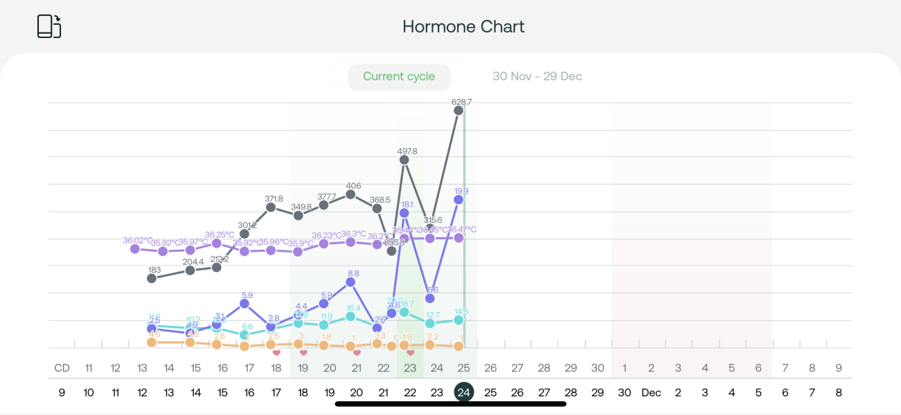Select the 8.8 purple data point
Screen dimensions: 901x415
351,282
